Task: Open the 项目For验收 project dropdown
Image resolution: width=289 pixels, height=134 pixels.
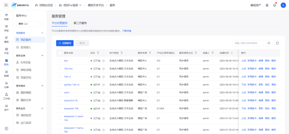Action: pyautogui.click(x=70, y=5)
